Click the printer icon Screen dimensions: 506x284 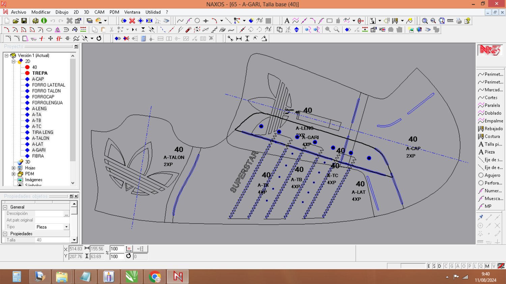coord(459,21)
